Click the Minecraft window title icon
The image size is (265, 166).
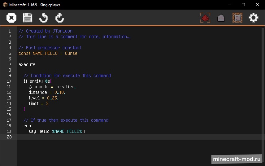coord(5,5)
